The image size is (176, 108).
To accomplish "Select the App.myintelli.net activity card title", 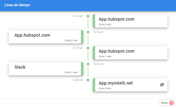I will tap(116, 83).
